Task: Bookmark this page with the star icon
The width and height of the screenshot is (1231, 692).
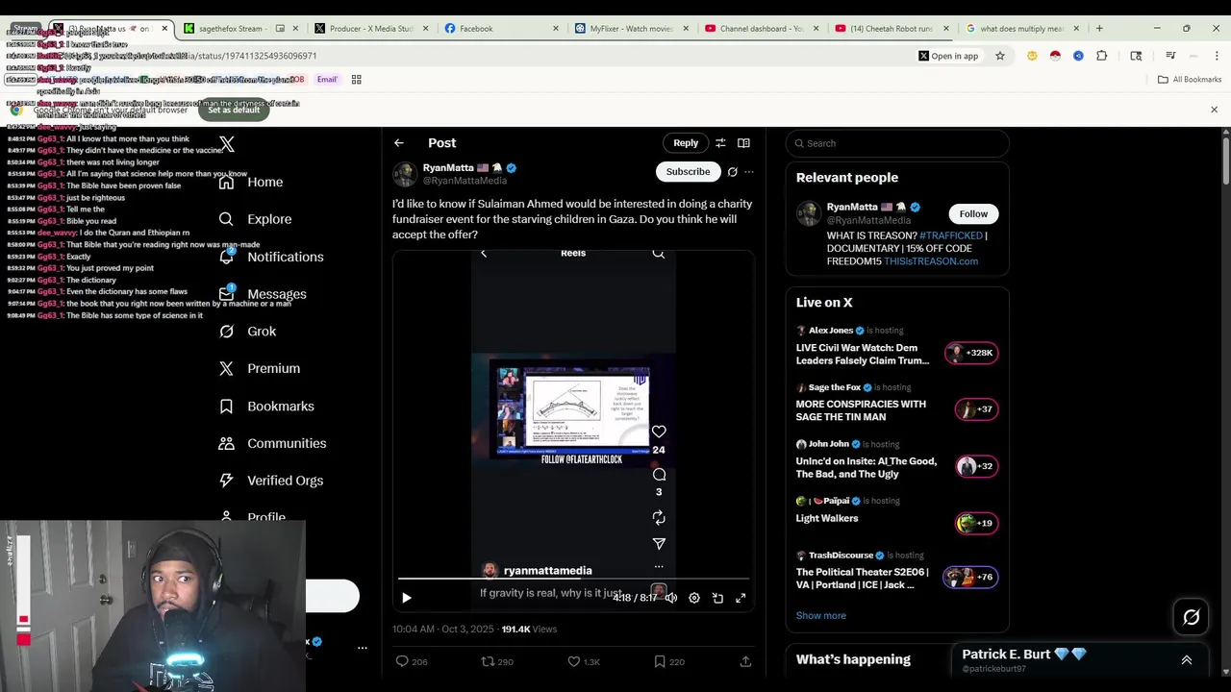Action: point(1000,56)
